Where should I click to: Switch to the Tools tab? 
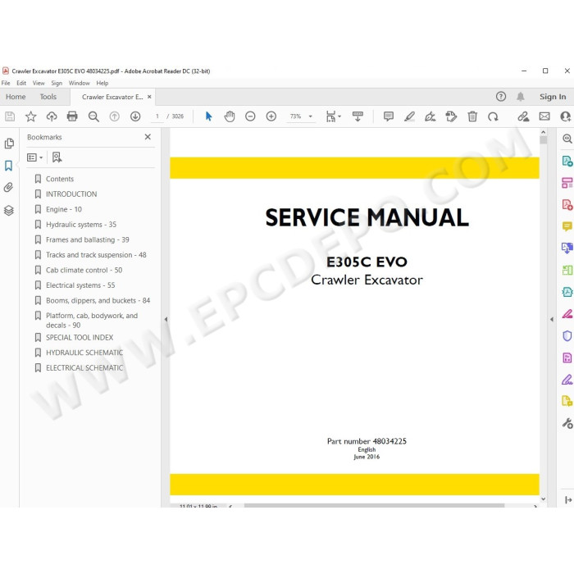pos(48,97)
